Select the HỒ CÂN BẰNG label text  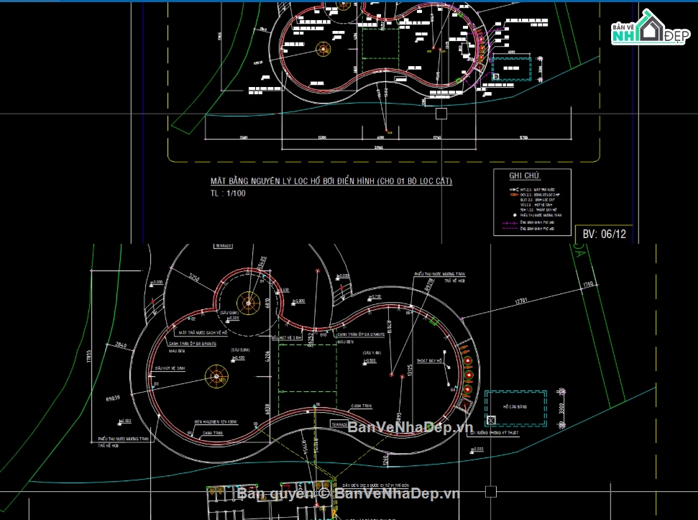pyautogui.click(x=515, y=407)
